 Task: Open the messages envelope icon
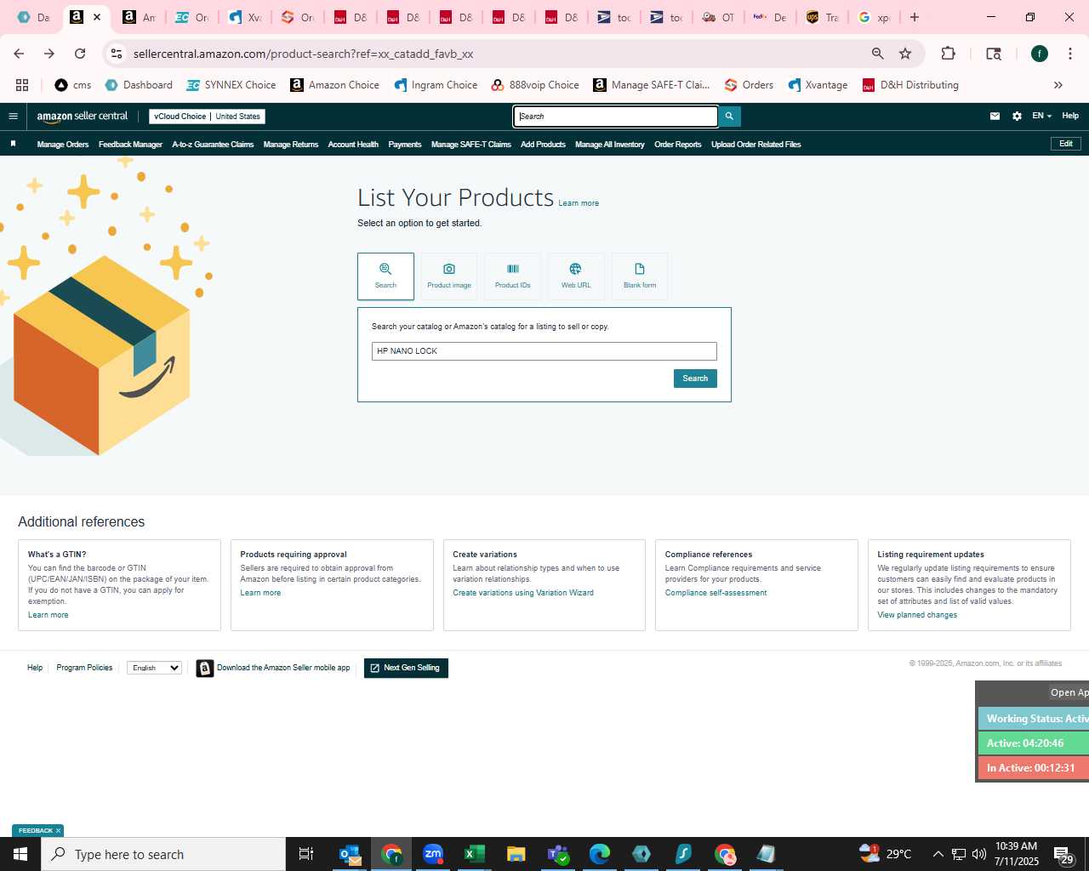(995, 117)
